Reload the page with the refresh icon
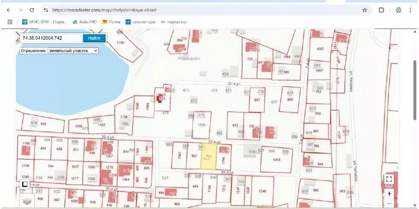The image size is (419, 209). [32, 10]
